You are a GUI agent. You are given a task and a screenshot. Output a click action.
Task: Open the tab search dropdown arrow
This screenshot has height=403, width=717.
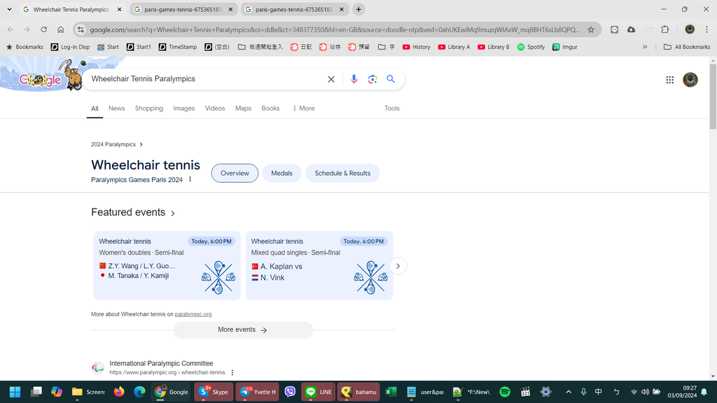(9, 9)
